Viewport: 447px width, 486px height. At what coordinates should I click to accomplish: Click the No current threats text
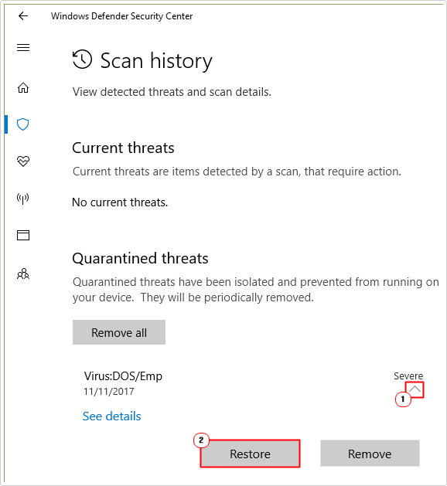point(120,202)
